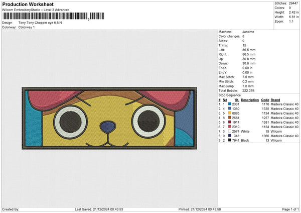Screen dimensions: 301x213
Task: Click the yellow swatch for stop 3
Action: pyautogui.click(x=230, y=113)
